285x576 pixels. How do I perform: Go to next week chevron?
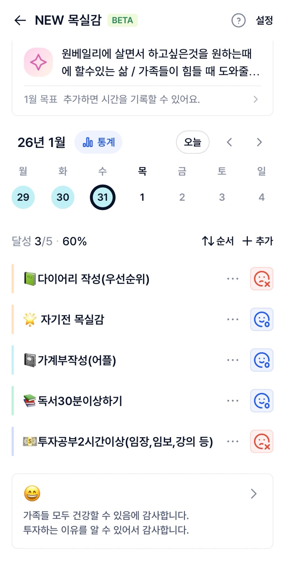(259, 142)
